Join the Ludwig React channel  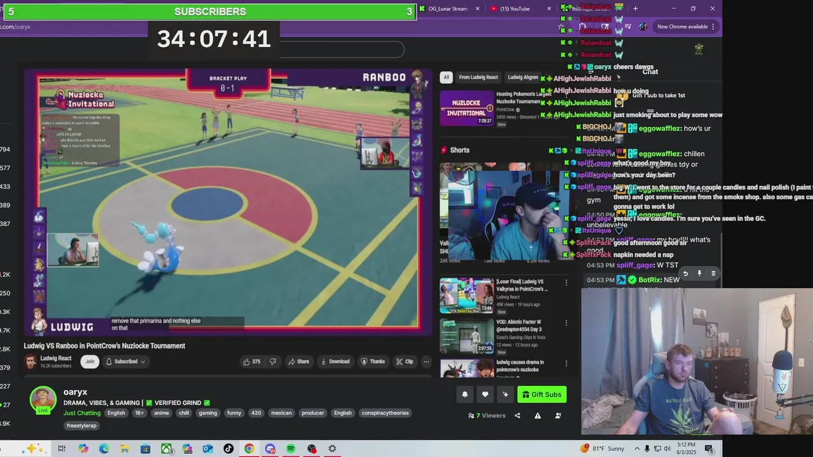[x=90, y=362]
